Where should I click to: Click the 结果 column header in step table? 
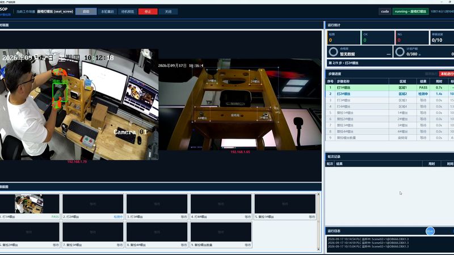(423, 81)
